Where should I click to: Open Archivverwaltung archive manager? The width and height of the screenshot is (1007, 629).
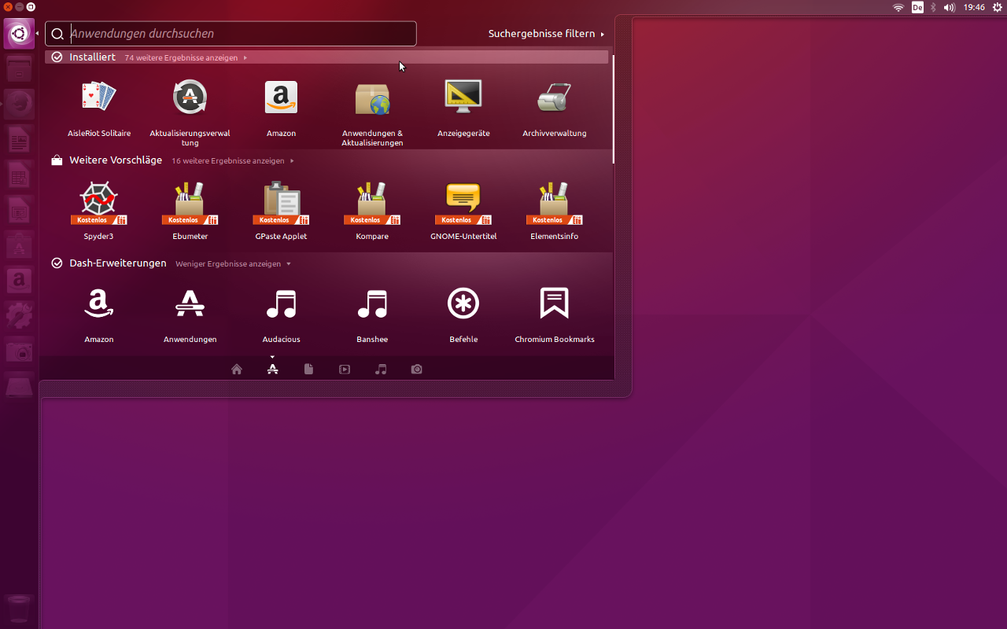(x=555, y=108)
